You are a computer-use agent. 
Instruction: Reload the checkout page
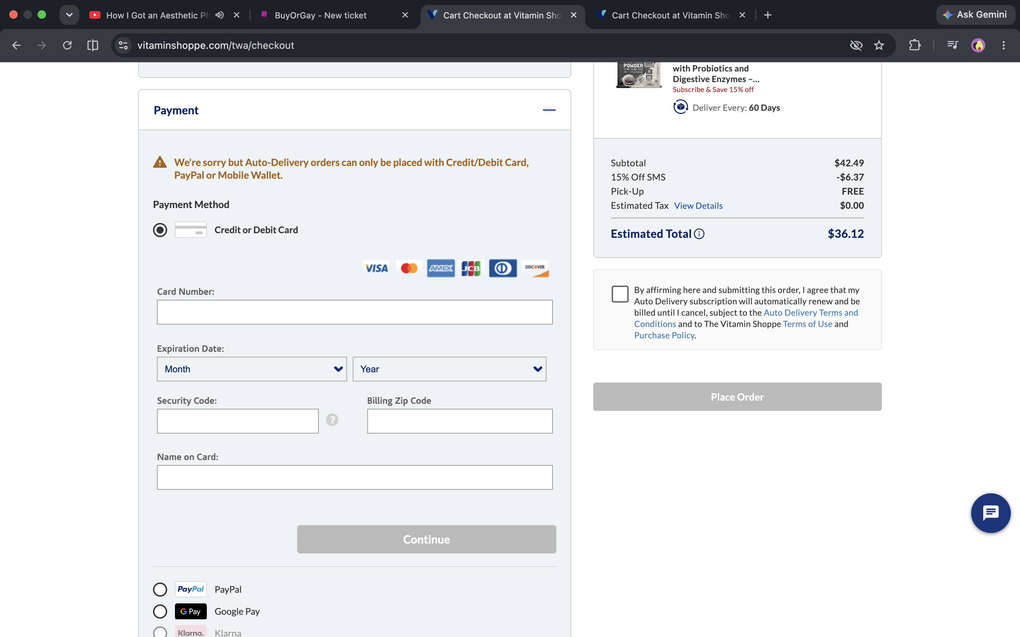[67, 45]
